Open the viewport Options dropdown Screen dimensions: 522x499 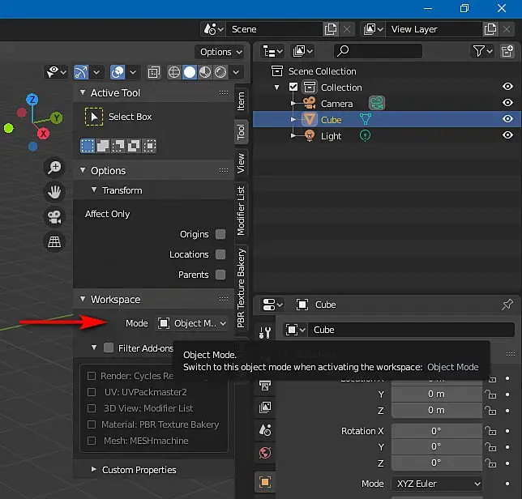[x=220, y=52]
